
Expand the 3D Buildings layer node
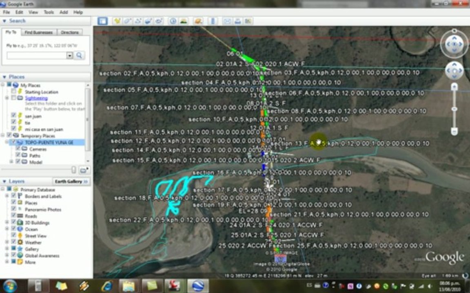pos(7,223)
